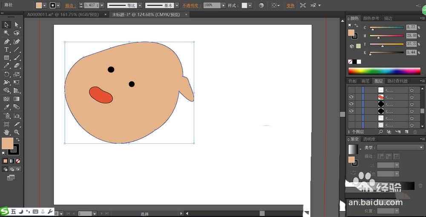Switch to the A0000011.ai document tab

coord(63,14)
